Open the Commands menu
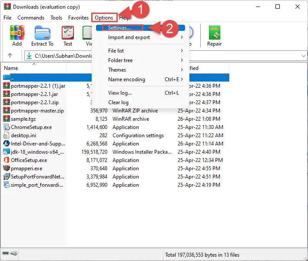Viewport: 308px width, 261px height. (x=31, y=18)
